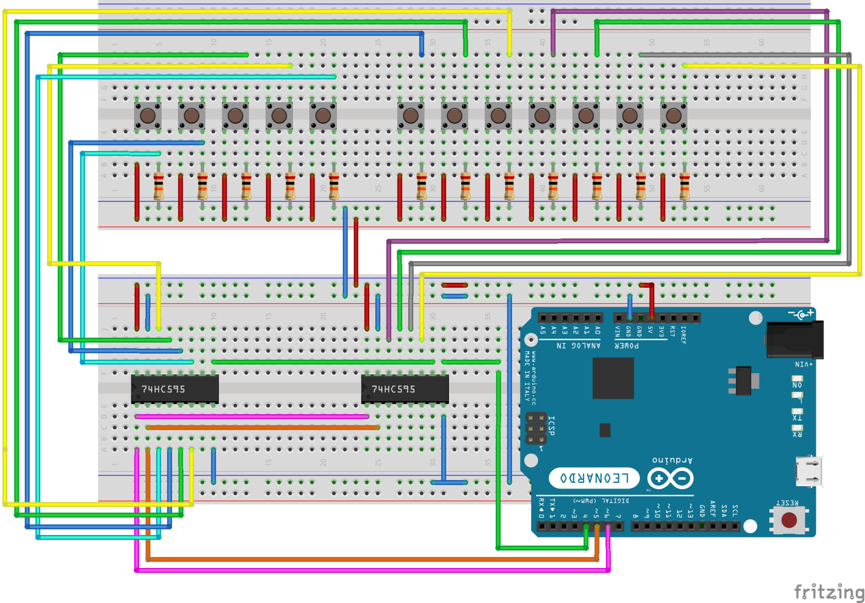Click the ON power LED indicator
865x603 pixels.
(797, 379)
